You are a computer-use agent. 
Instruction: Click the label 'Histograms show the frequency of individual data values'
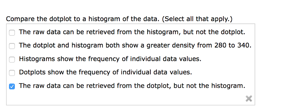[x=110, y=59]
